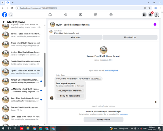Screen dimensions: 163x131
Task: Open La Morenita's conversation
Action: (x=22, y=90)
